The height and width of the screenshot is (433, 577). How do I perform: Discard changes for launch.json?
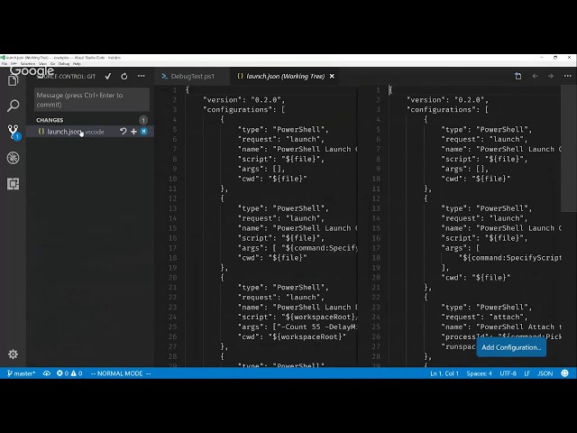[124, 132]
